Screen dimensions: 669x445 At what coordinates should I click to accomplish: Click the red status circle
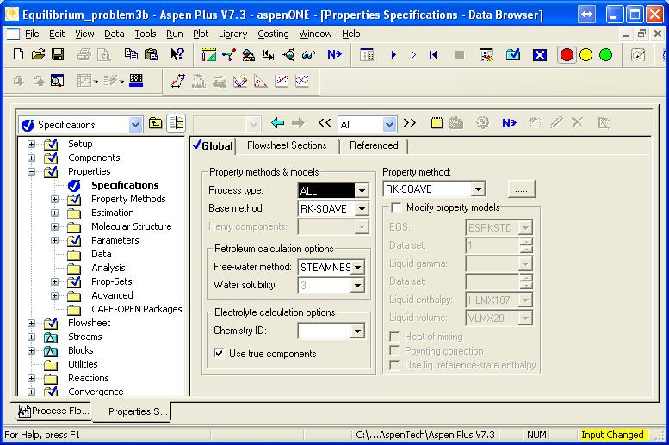point(567,54)
